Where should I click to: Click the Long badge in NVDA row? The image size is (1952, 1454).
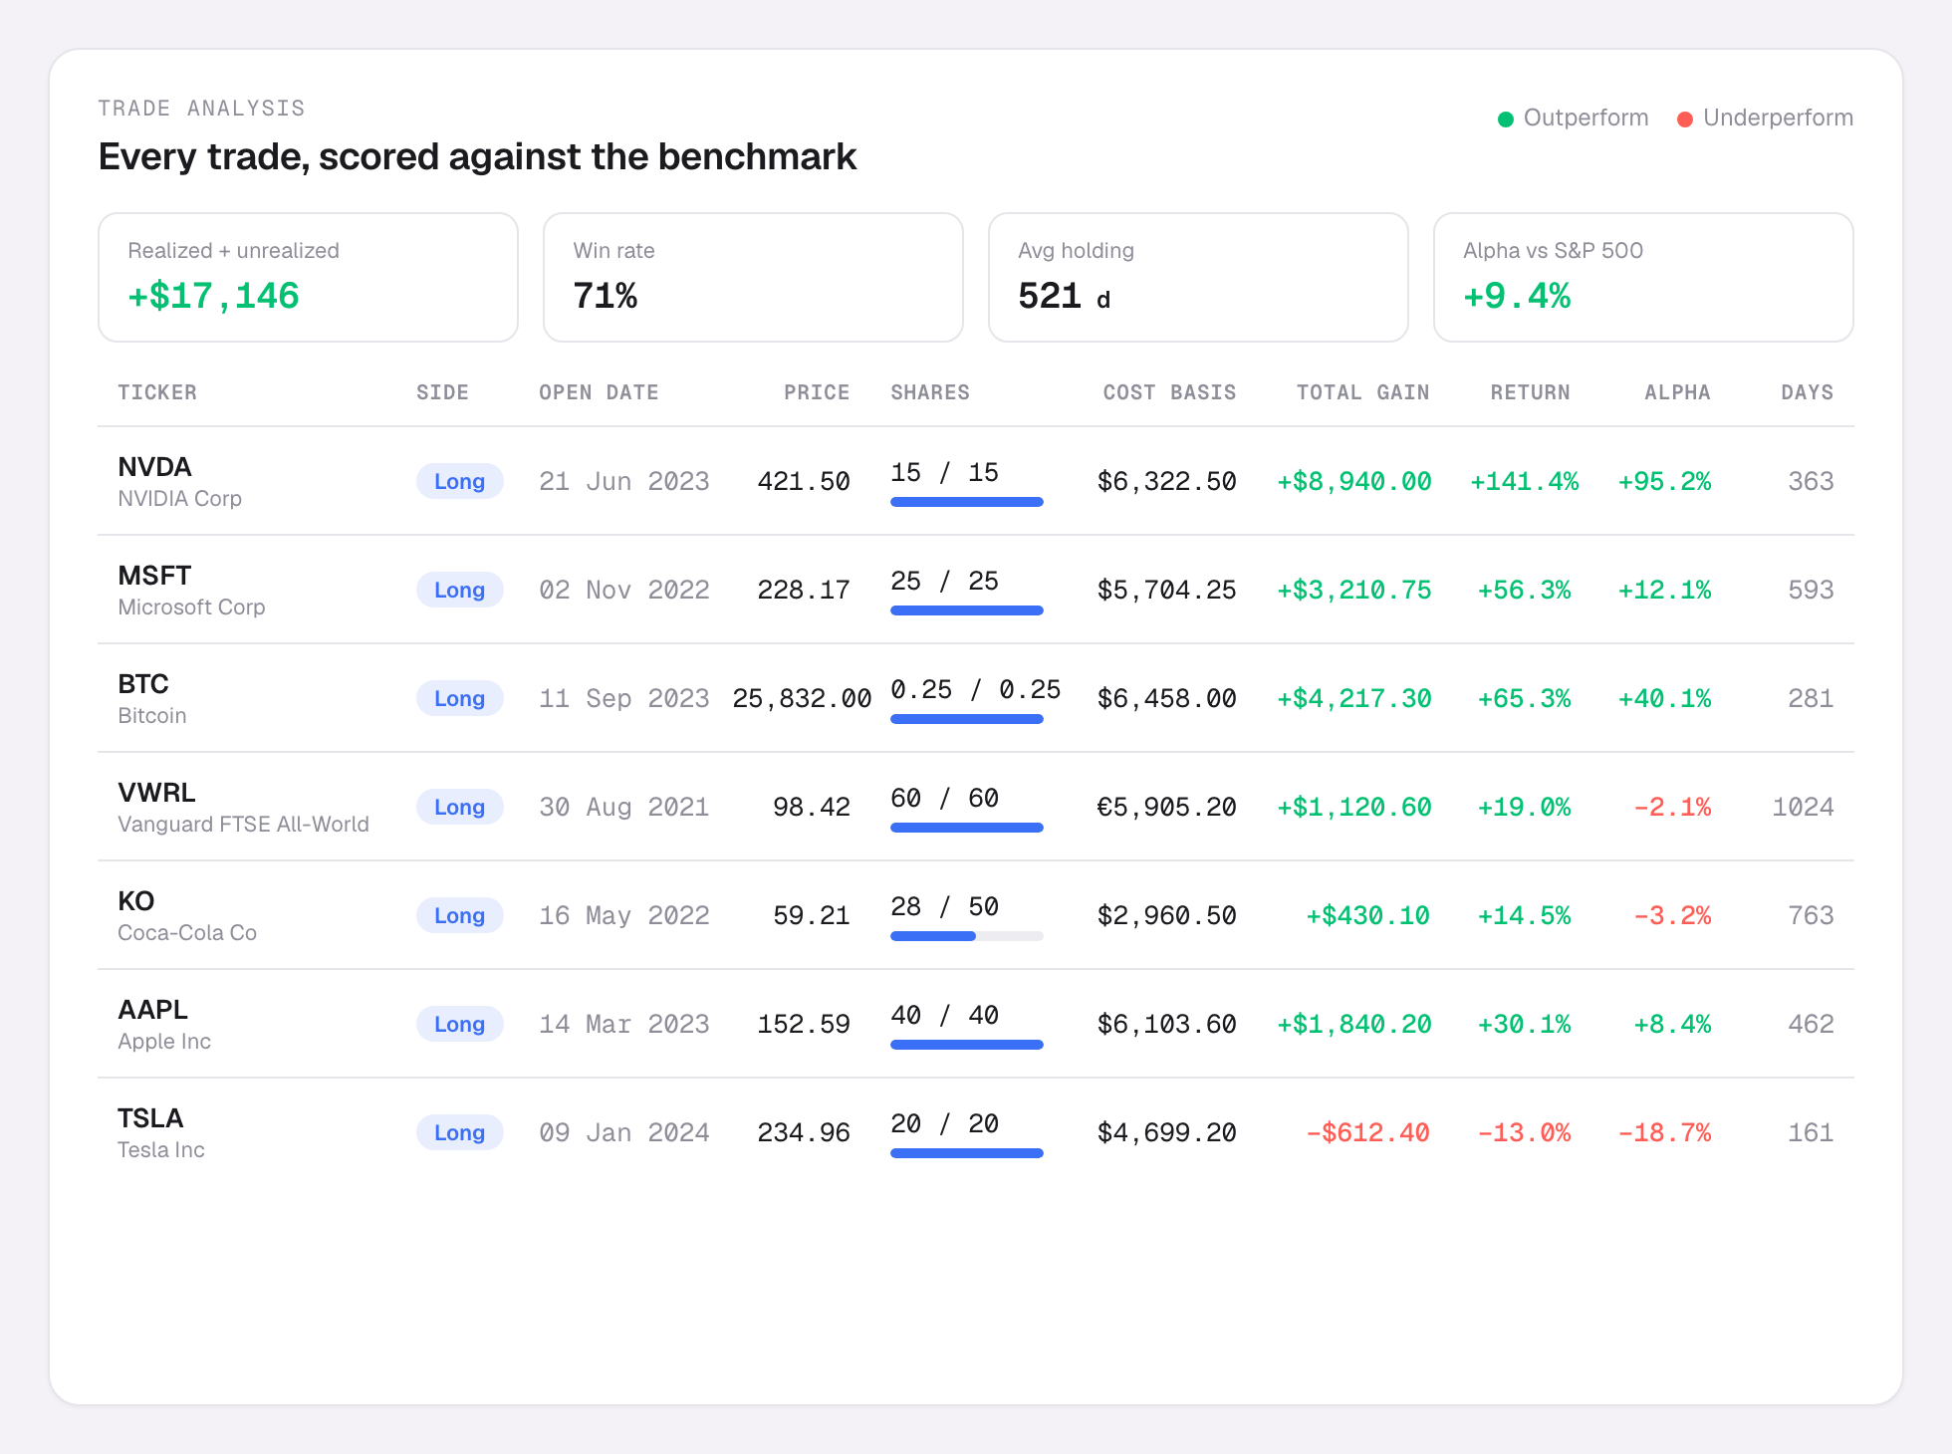point(459,481)
